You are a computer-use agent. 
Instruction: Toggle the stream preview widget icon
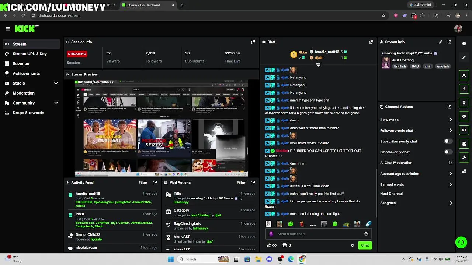pos(464,75)
